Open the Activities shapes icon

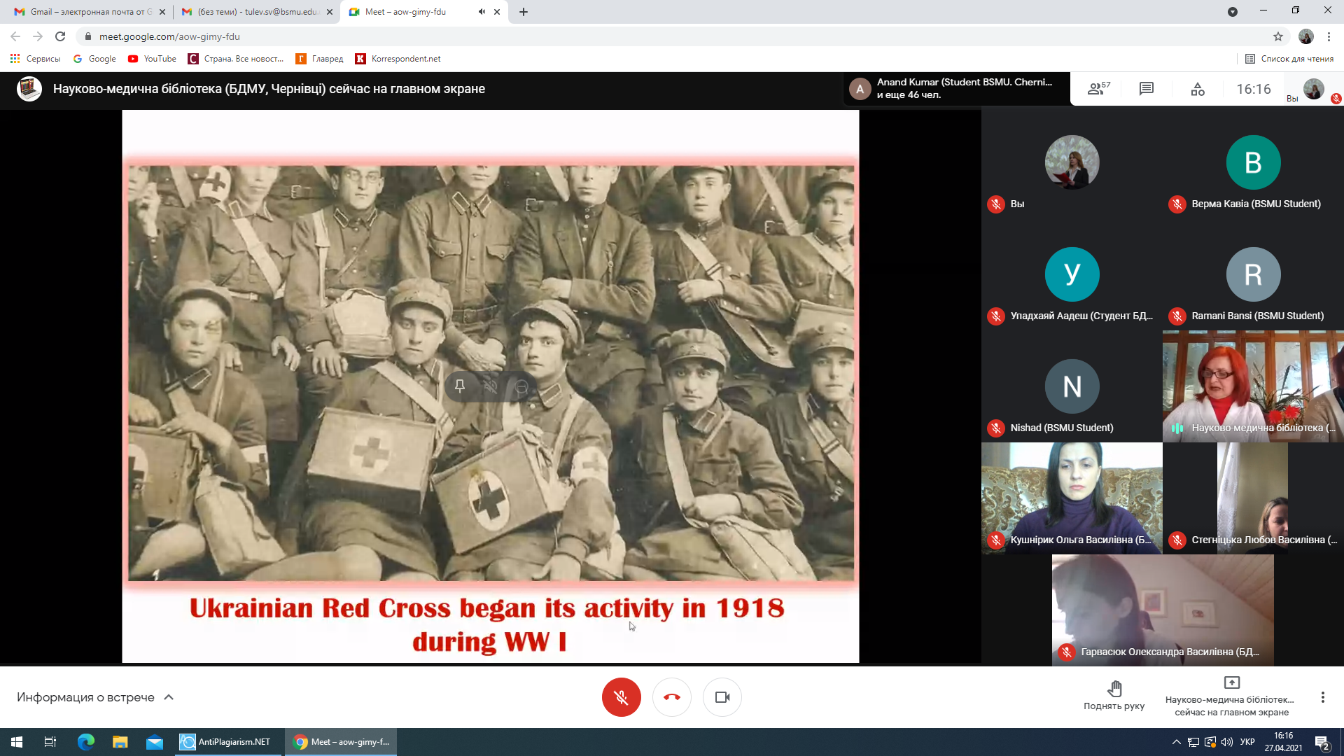pos(1198,89)
